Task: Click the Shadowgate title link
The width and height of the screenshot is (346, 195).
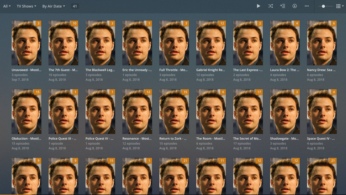Action: tap(284, 138)
